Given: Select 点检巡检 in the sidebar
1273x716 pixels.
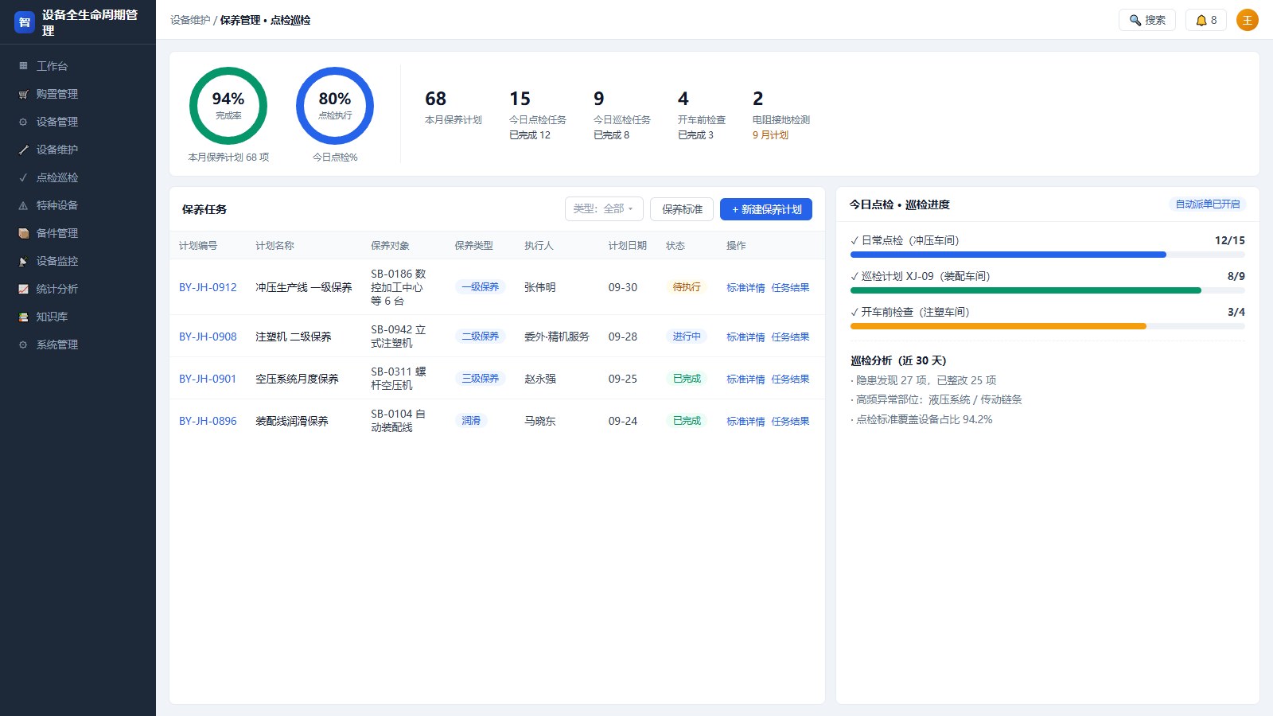Looking at the screenshot, I should 78,177.
